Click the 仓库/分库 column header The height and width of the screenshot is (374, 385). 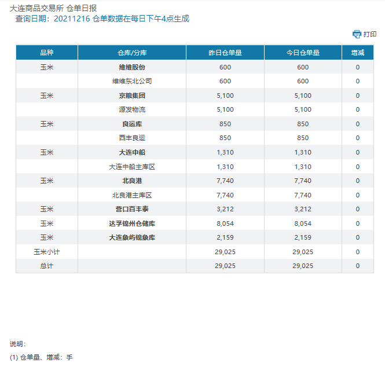(x=131, y=53)
